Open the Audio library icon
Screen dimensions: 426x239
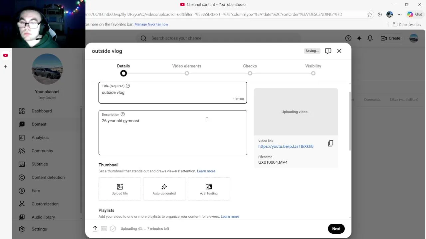click(x=22, y=217)
